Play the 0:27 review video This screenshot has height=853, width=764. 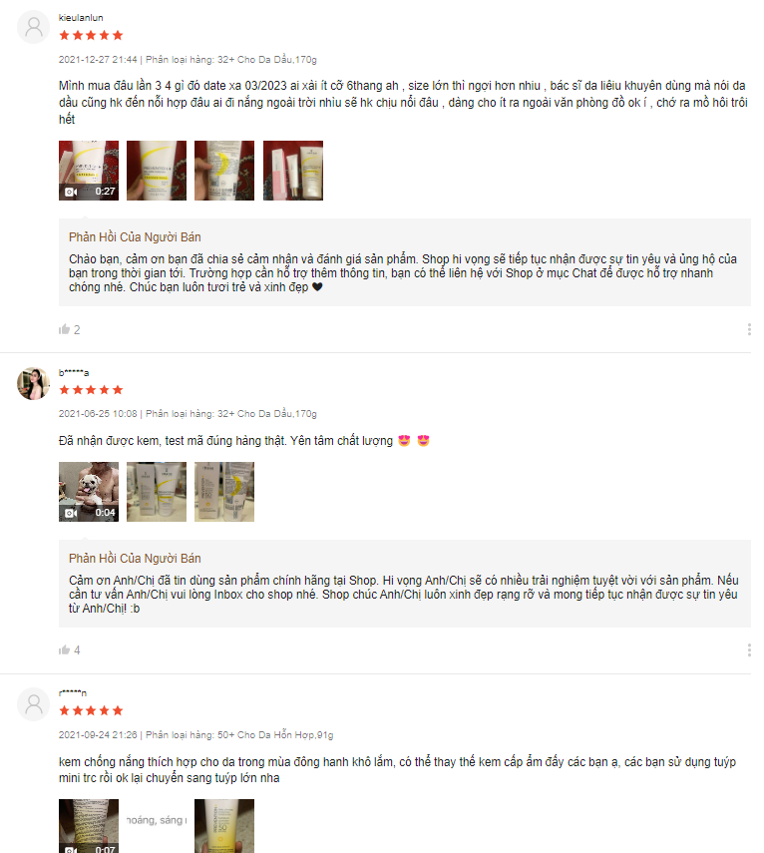tap(89, 171)
